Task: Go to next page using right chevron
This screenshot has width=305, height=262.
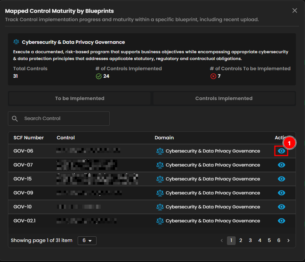Action: (x=288, y=240)
